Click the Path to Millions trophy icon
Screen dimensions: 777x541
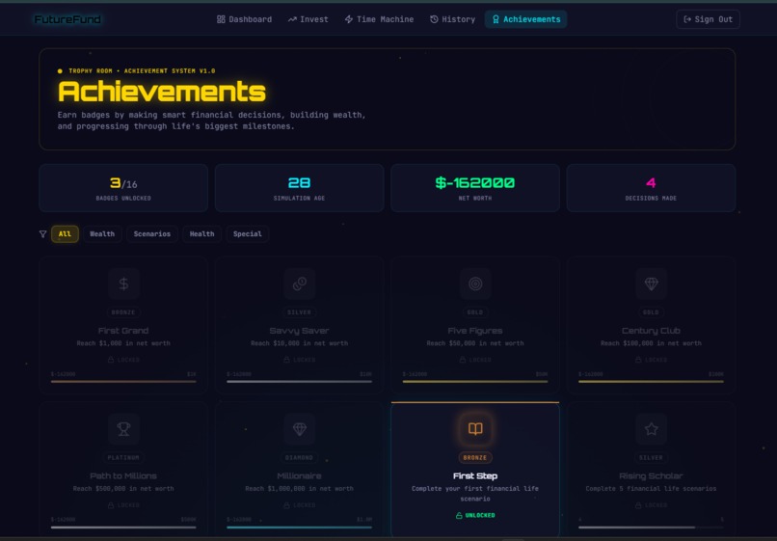click(123, 429)
